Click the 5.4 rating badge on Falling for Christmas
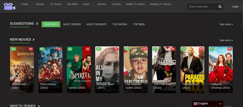This screenshot has height=107, width=243. (212, 49)
